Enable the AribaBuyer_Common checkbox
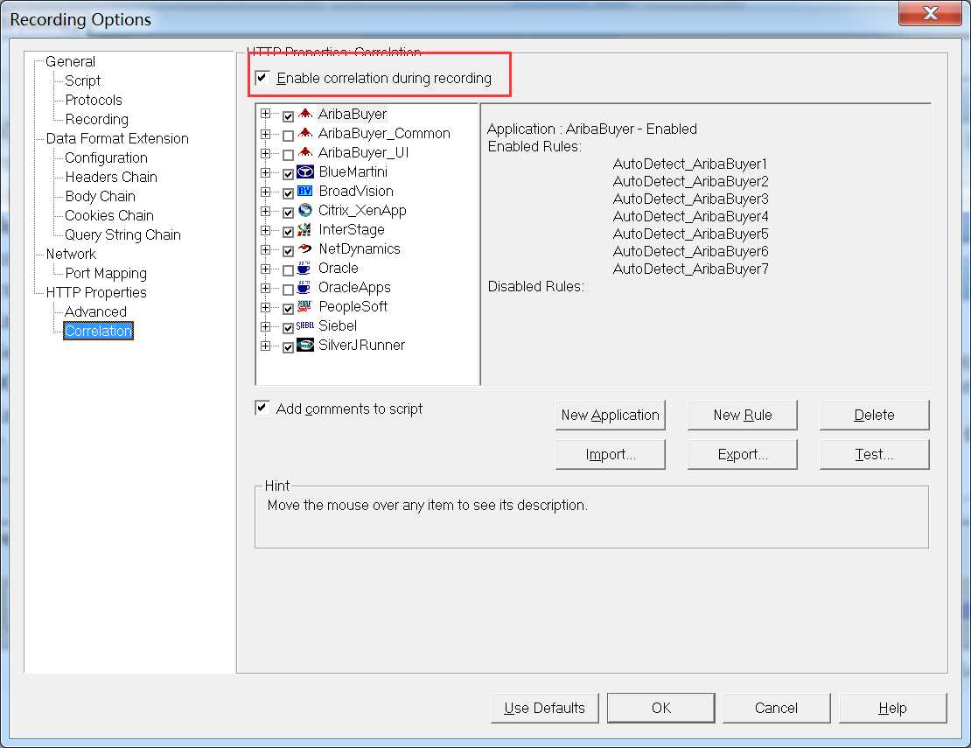 (288, 136)
